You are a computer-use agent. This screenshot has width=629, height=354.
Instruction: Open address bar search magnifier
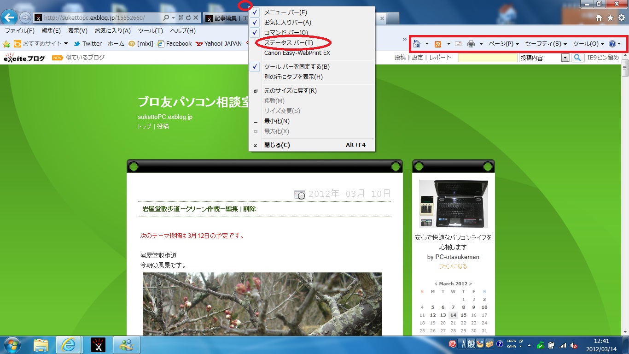[x=166, y=18]
